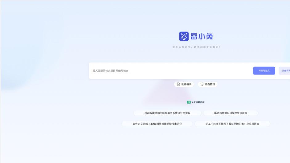Click the lightbulb icon beside 查看教程
The image size is (290, 163).
coord(202,84)
